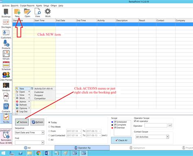
Task: Click the Windows Start button
Action: [x=3, y=153]
